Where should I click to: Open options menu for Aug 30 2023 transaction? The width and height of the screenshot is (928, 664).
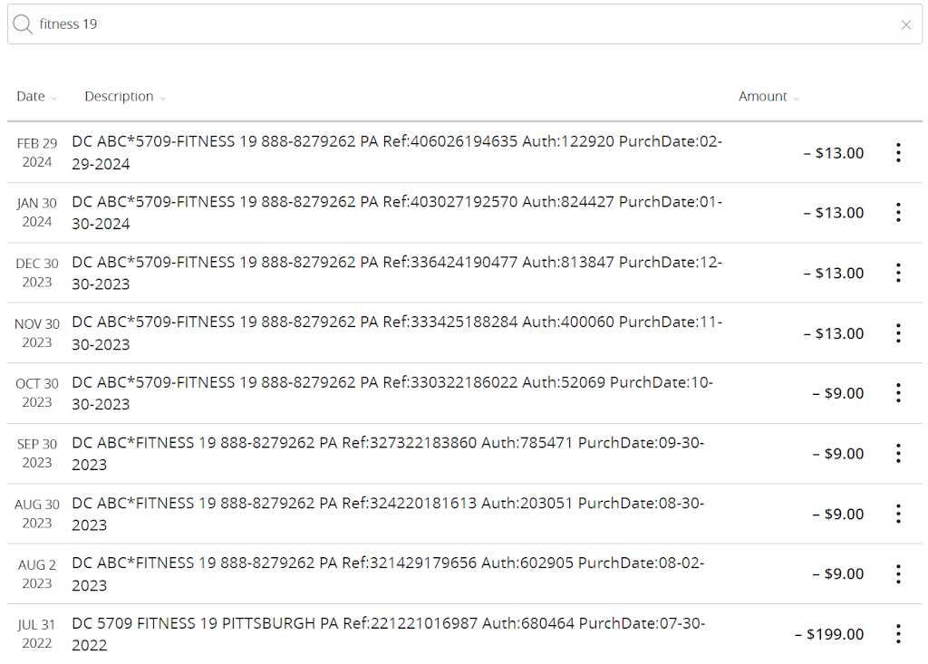point(898,514)
